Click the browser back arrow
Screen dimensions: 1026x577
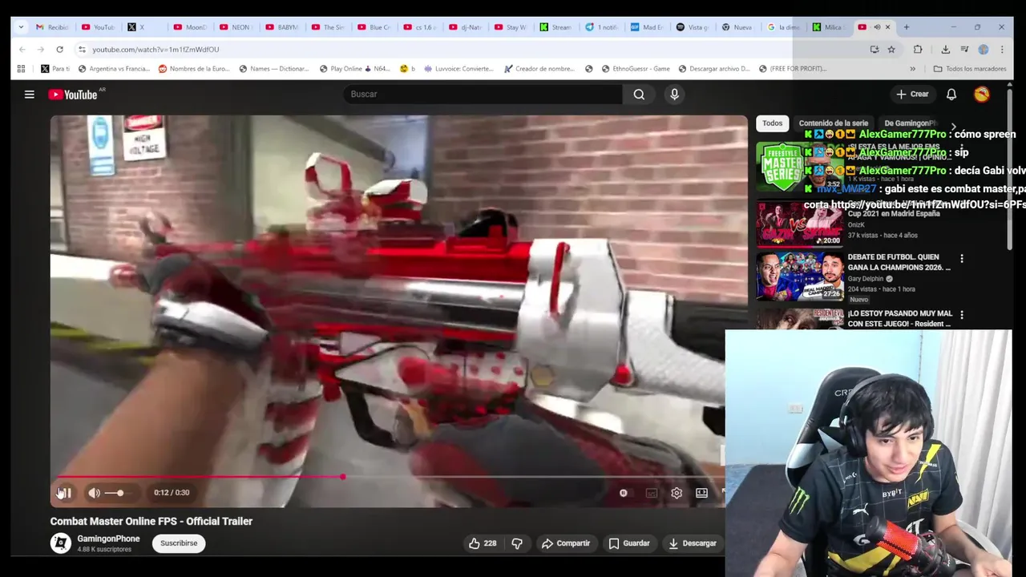(x=22, y=49)
